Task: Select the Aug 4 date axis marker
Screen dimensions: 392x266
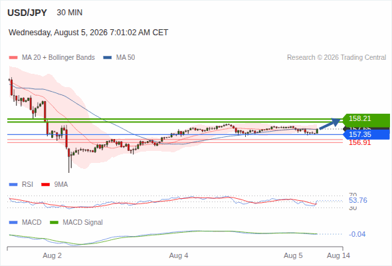Action: click(x=179, y=256)
